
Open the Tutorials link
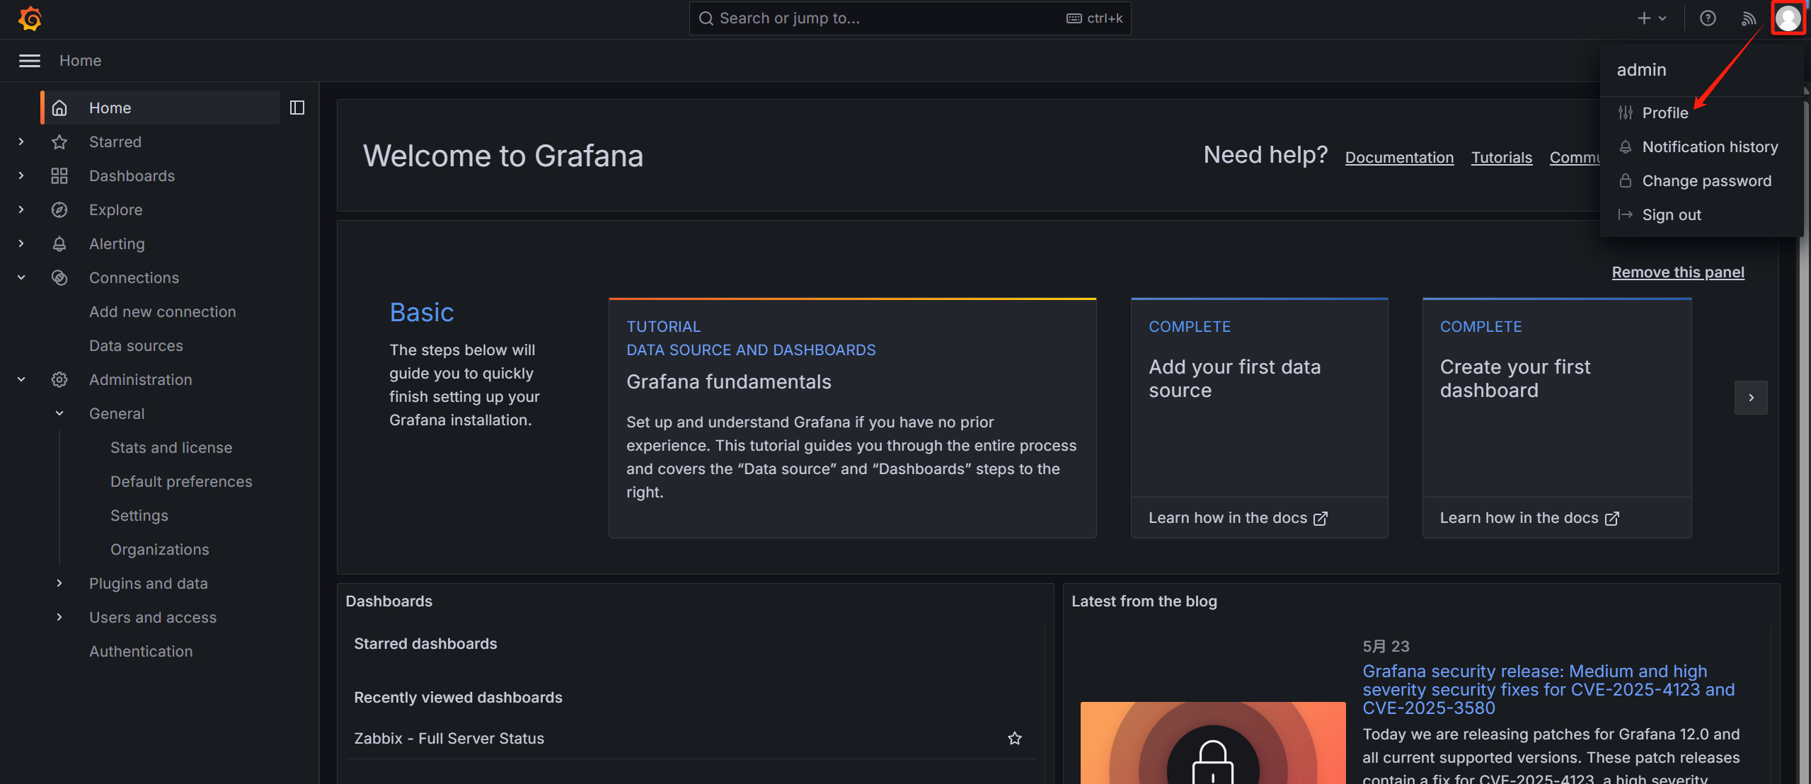pos(1502,157)
